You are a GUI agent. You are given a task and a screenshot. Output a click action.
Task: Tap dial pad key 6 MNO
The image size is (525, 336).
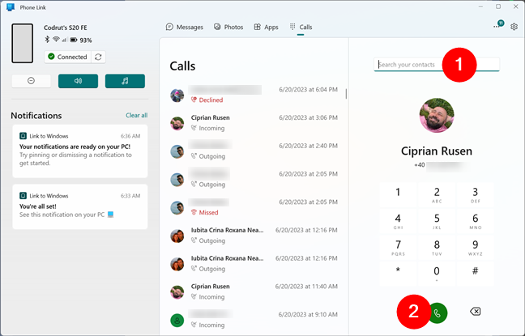pos(475,221)
